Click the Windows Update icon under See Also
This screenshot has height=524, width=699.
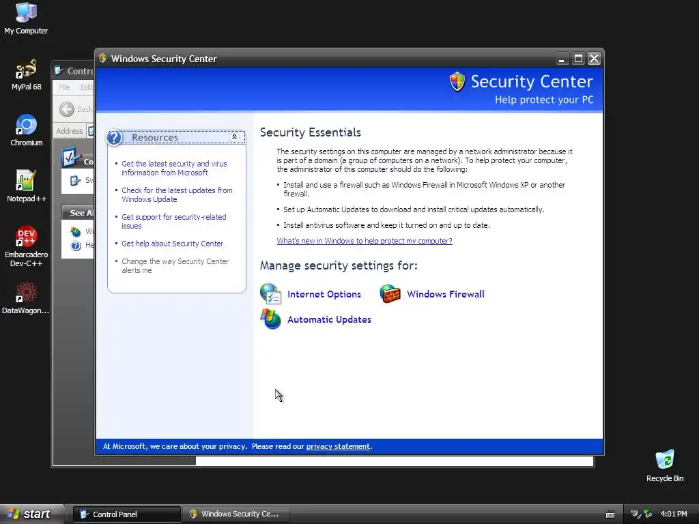[76, 232]
